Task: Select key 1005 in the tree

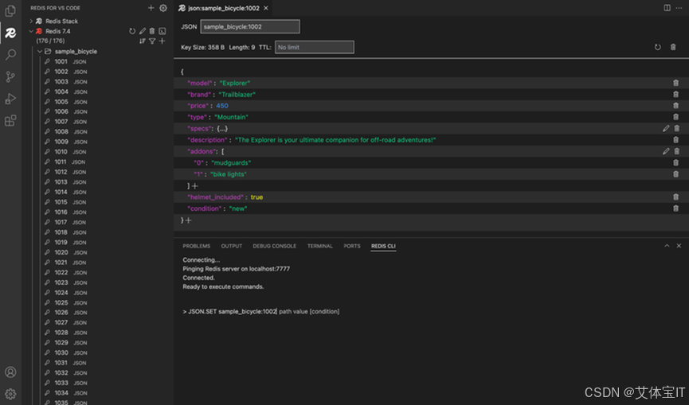Action: coord(61,102)
